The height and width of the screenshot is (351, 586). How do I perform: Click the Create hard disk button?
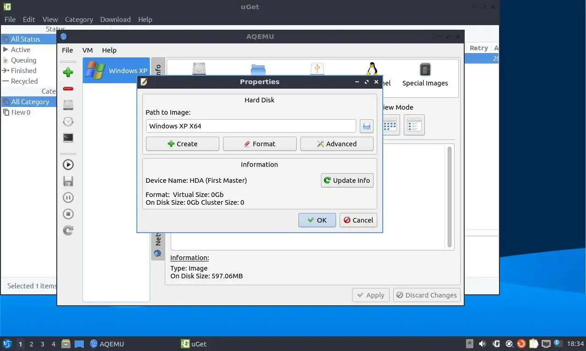tap(183, 144)
